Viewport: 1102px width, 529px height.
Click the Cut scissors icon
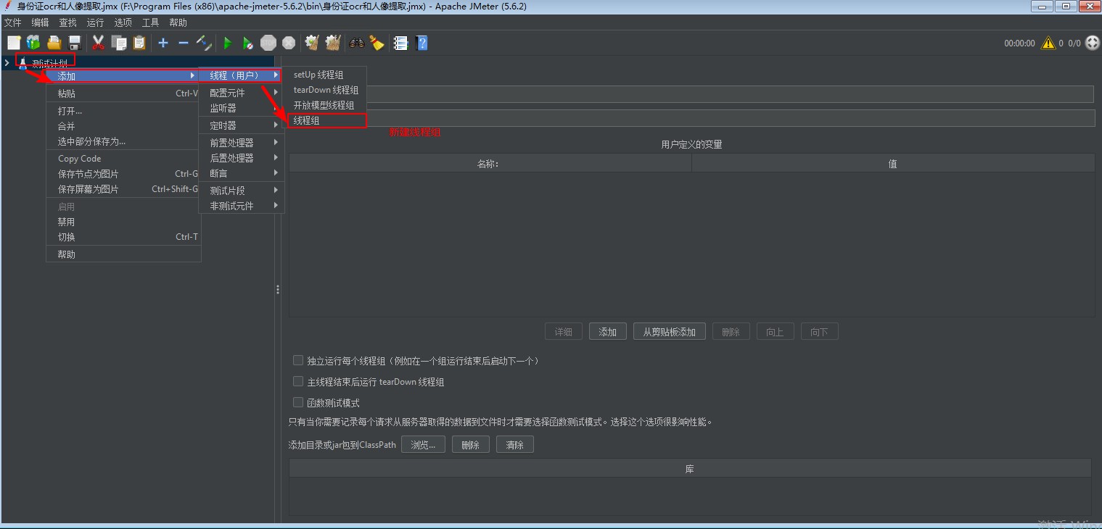pos(99,43)
